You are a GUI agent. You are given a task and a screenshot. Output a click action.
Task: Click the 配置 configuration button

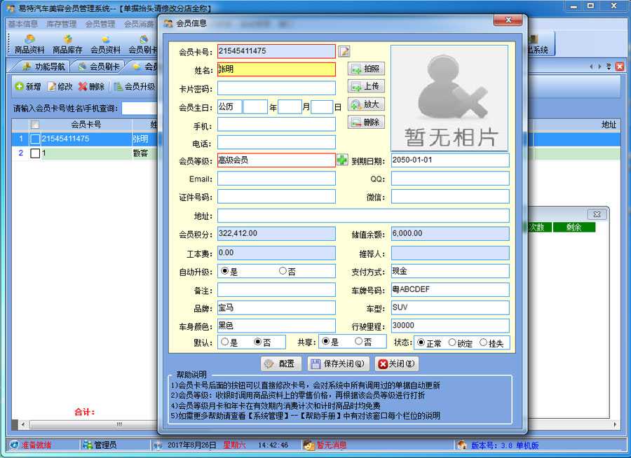(x=280, y=364)
